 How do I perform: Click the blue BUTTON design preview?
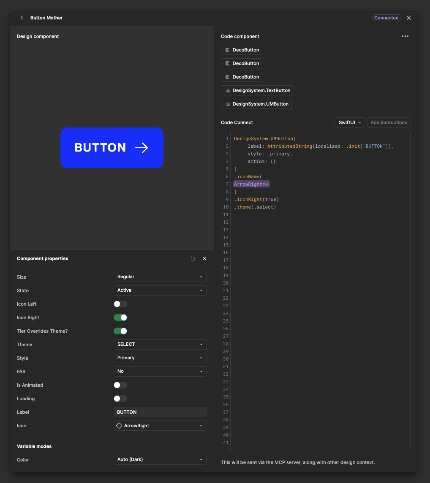tap(112, 148)
